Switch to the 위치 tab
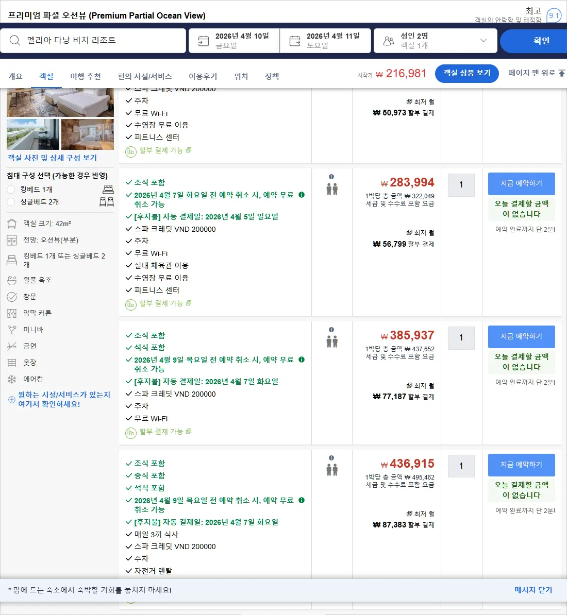The image size is (567, 615). coord(241,76)
